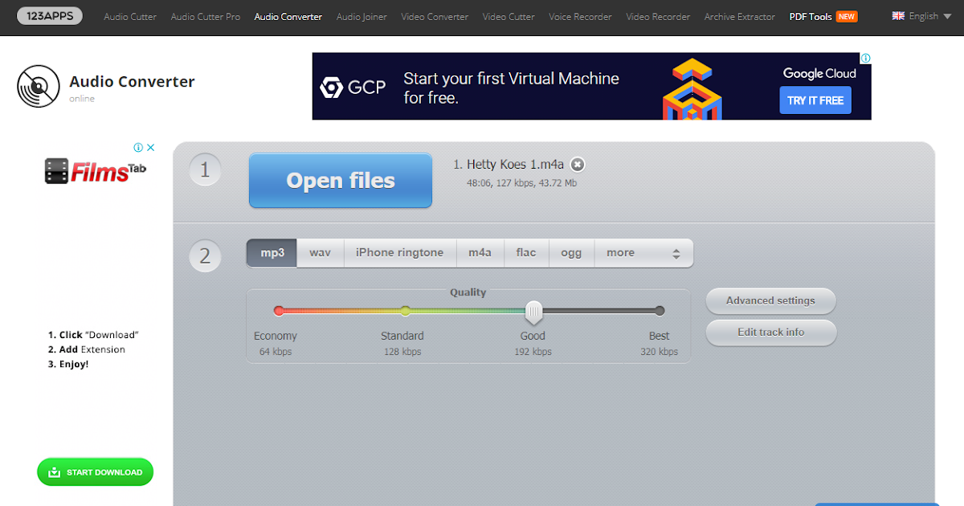
Task: Navigate to PDF Tools in the menu bar
Action: [x=810, y=16]
